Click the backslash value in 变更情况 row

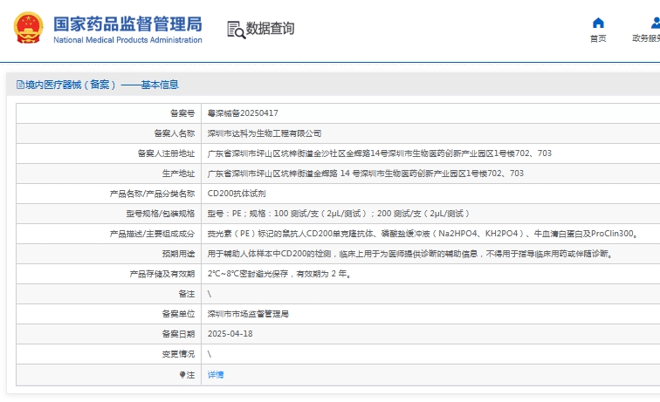coord(210,354)
